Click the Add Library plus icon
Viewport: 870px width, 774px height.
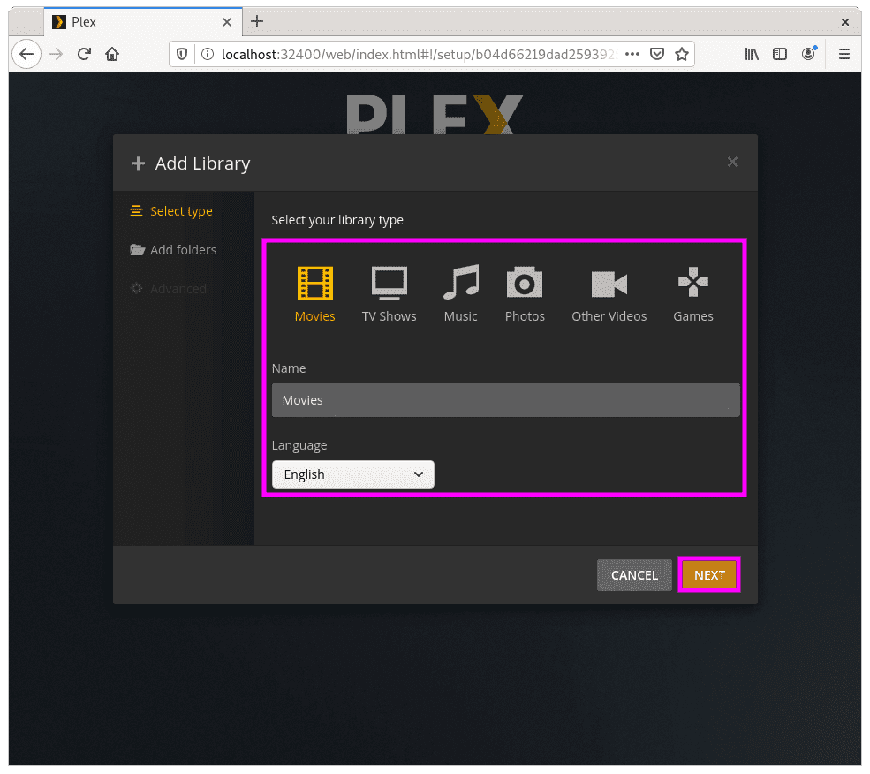[x=138, y=163]
